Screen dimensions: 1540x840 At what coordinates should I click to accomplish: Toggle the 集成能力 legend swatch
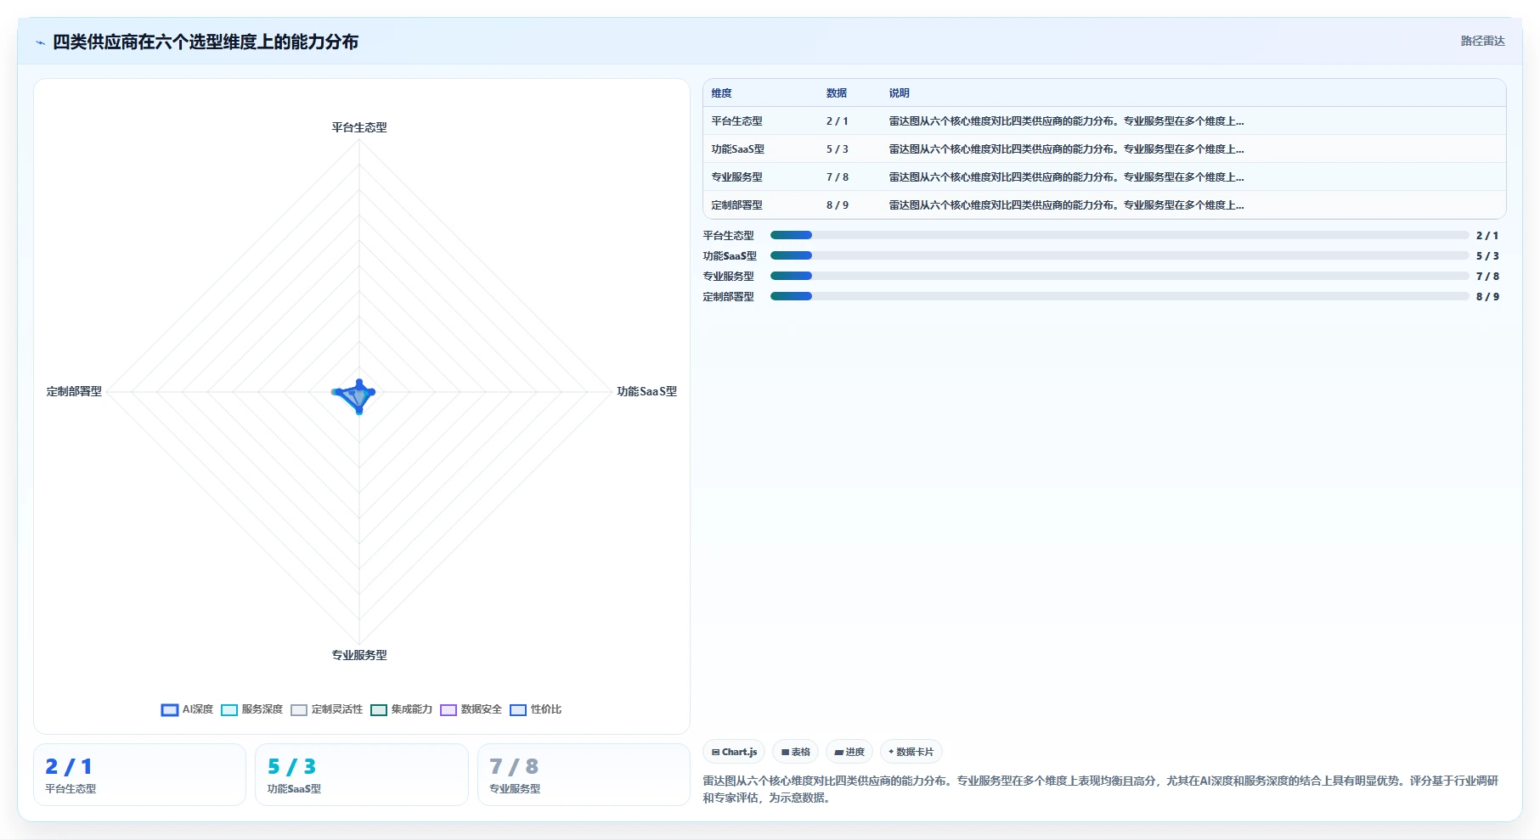tap(379, 710)
